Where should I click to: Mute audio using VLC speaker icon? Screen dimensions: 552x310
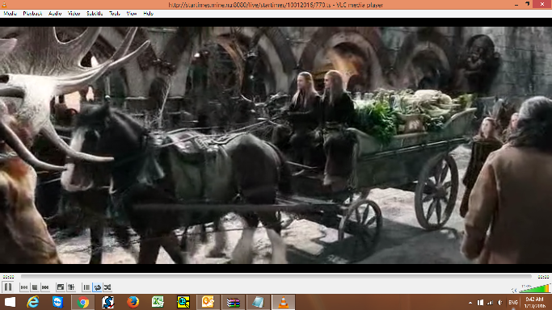514,290
